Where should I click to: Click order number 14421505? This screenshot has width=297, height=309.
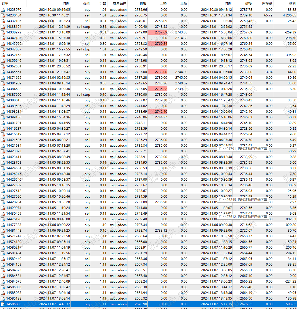click(x=14, y=140)
